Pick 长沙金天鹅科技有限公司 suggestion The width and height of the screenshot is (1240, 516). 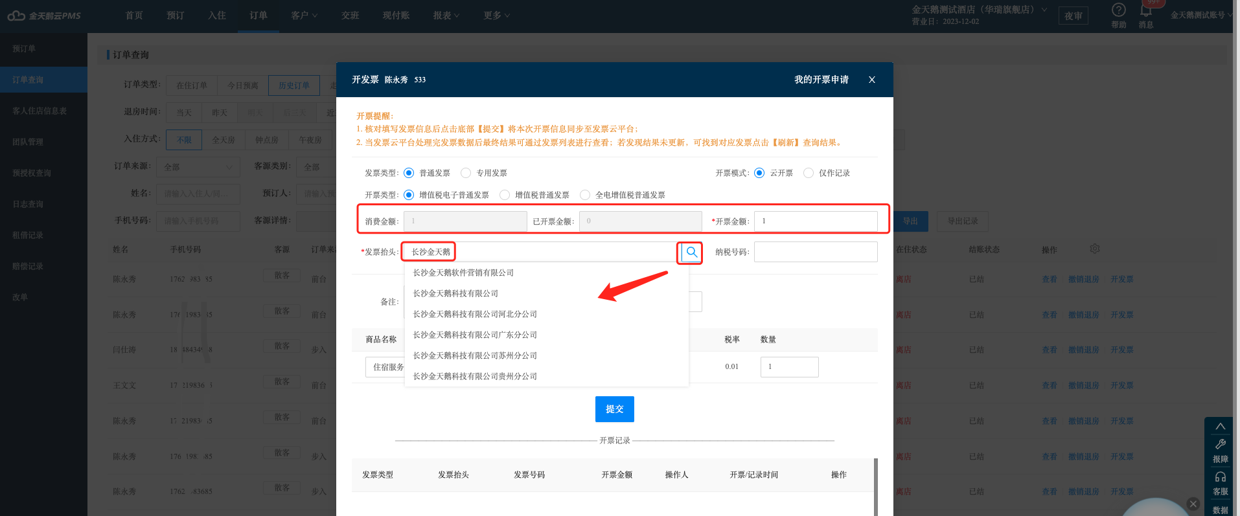(x=546, y=293)
